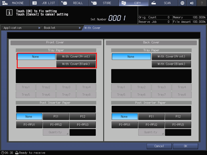
Task: Select the COPY tab
Action: click(134, 3)
